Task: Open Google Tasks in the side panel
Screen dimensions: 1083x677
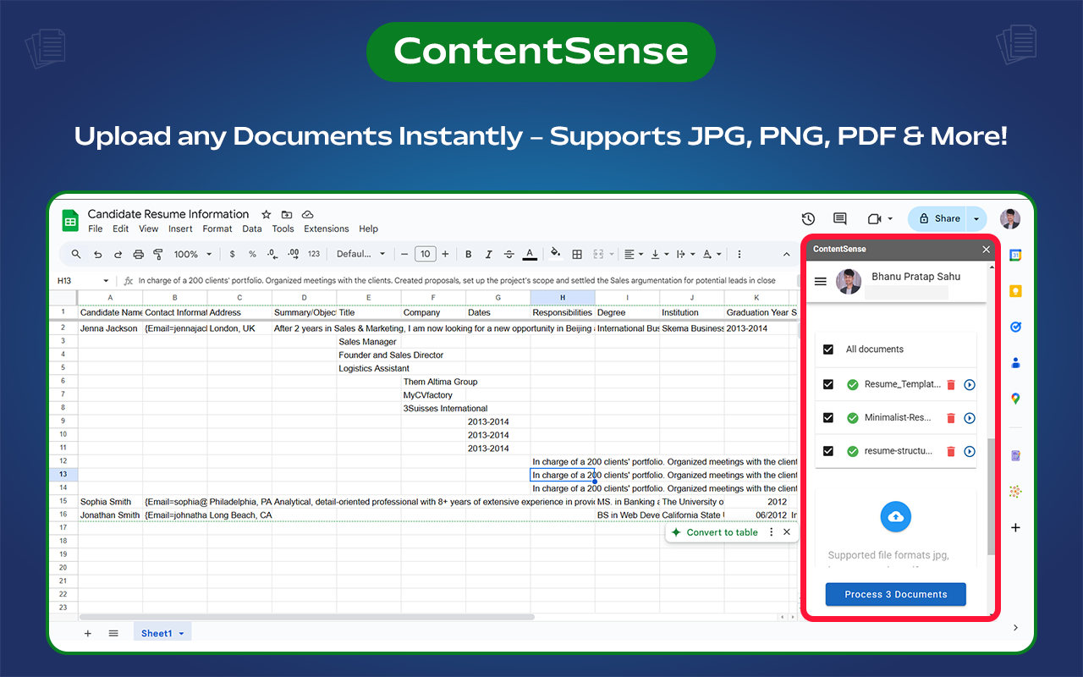Action: point(1015,327)
